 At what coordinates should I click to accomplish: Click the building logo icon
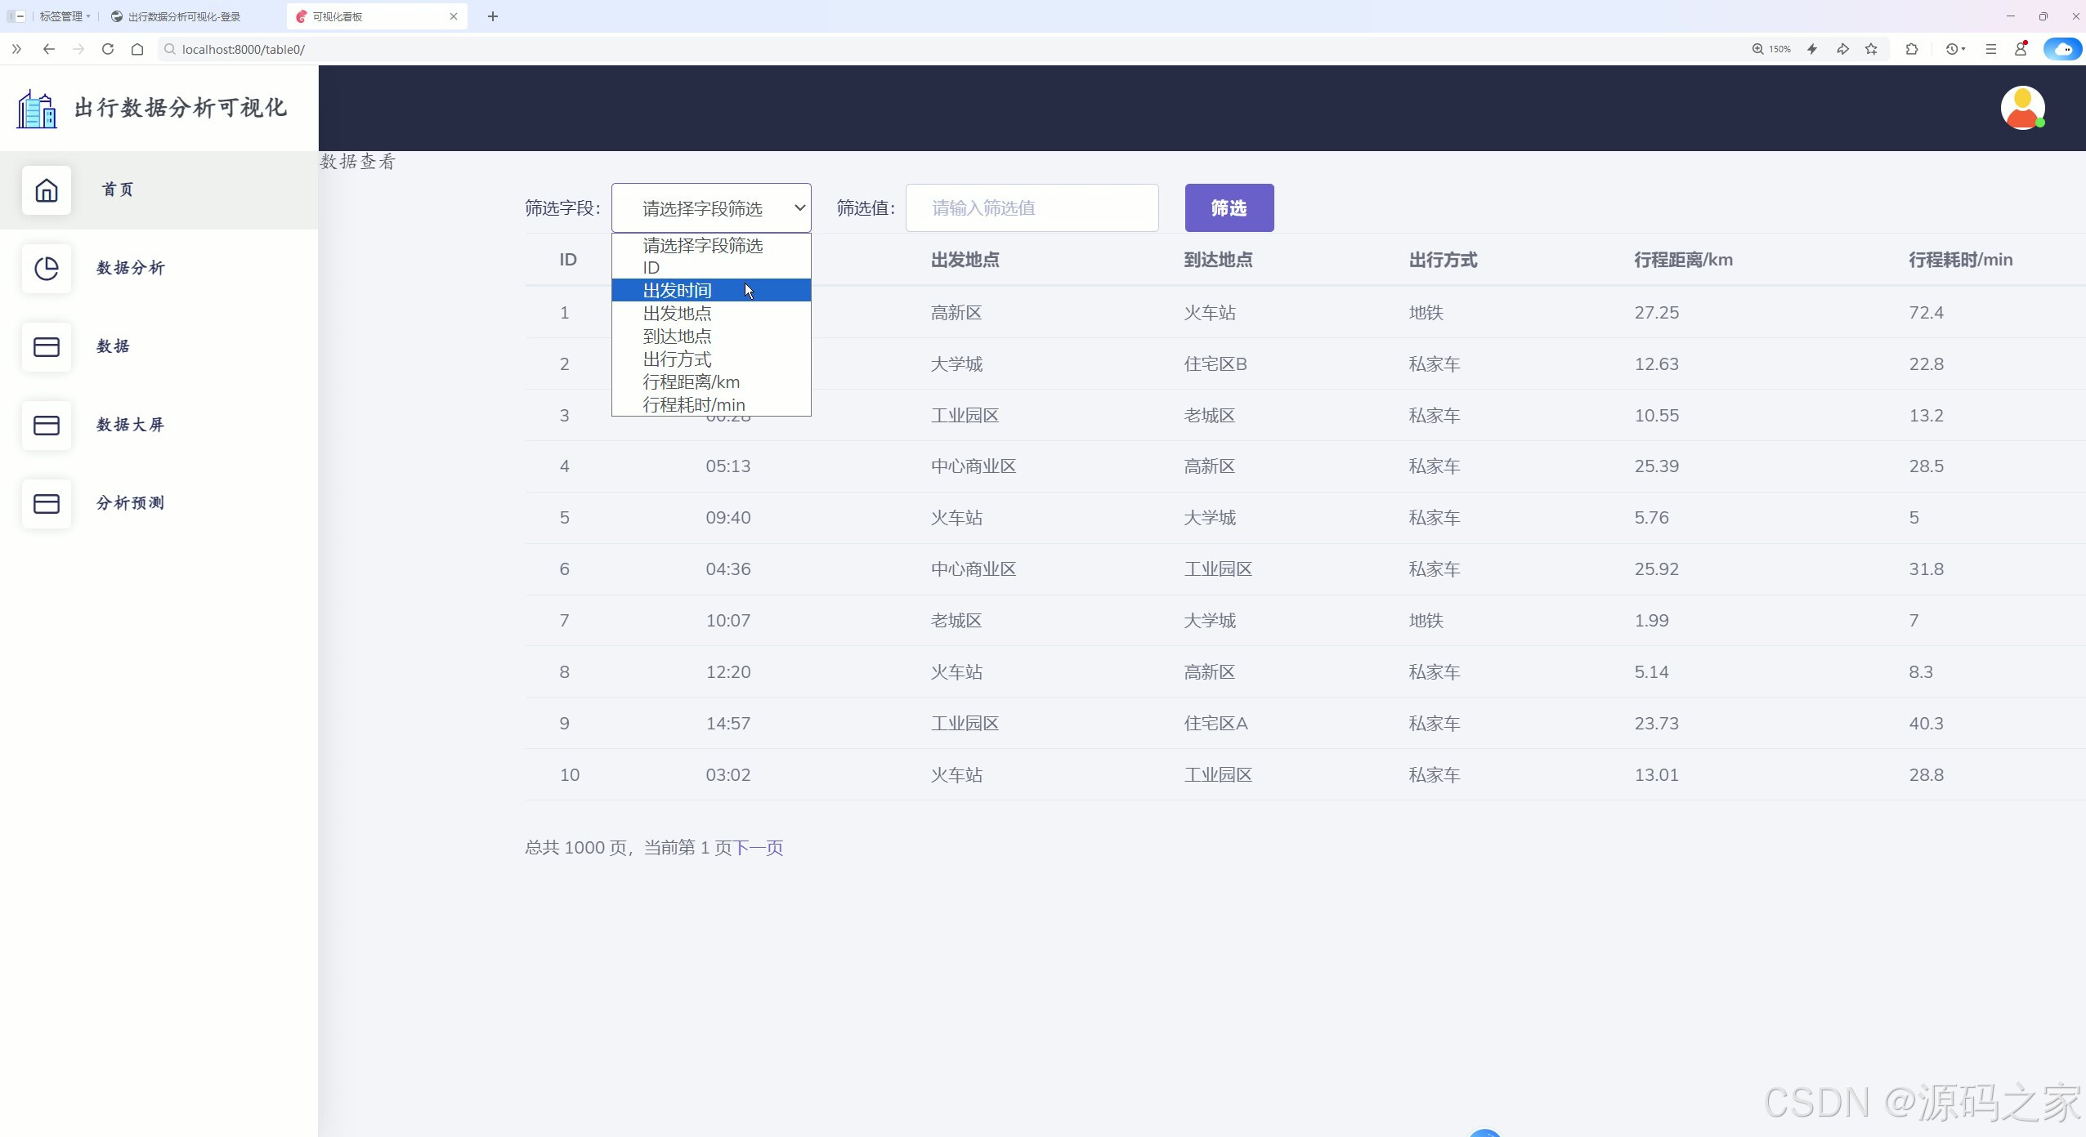click(x=37, y=109)
